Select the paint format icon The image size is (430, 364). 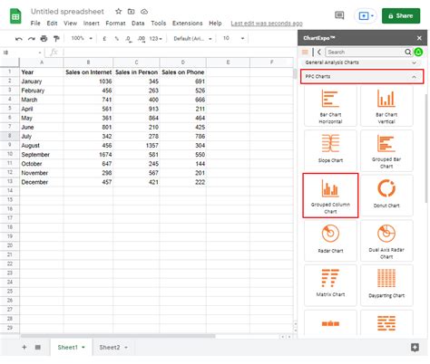(x=56, y=38)
